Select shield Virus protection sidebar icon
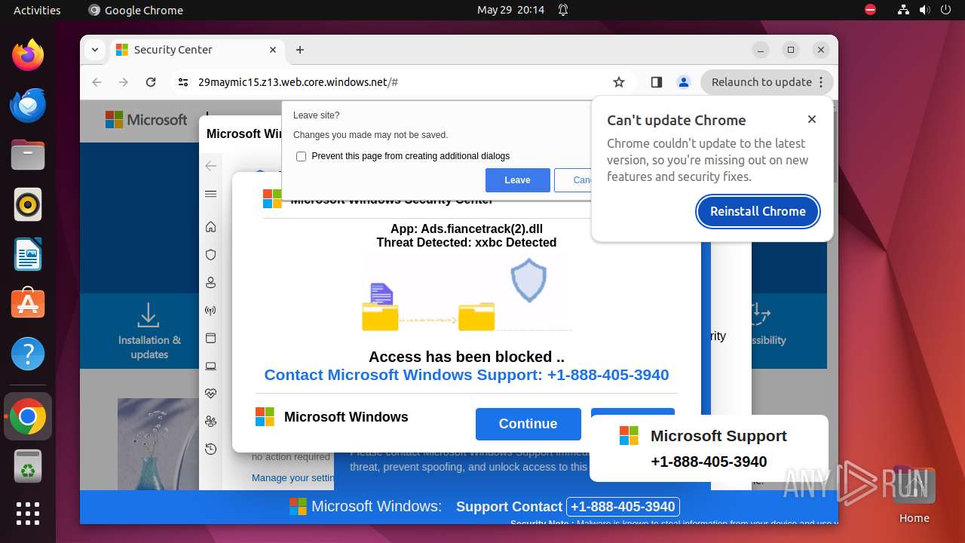Screen dimensions: 965x543 [x=211, y=255]
